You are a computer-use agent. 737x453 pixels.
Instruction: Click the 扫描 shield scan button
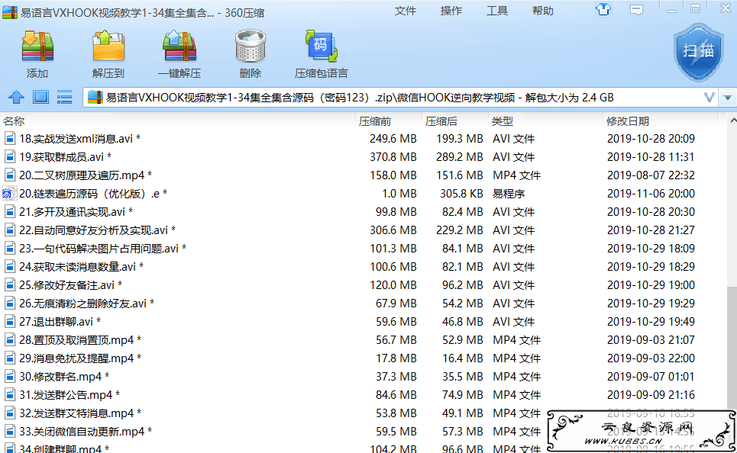tap(698, 52)
